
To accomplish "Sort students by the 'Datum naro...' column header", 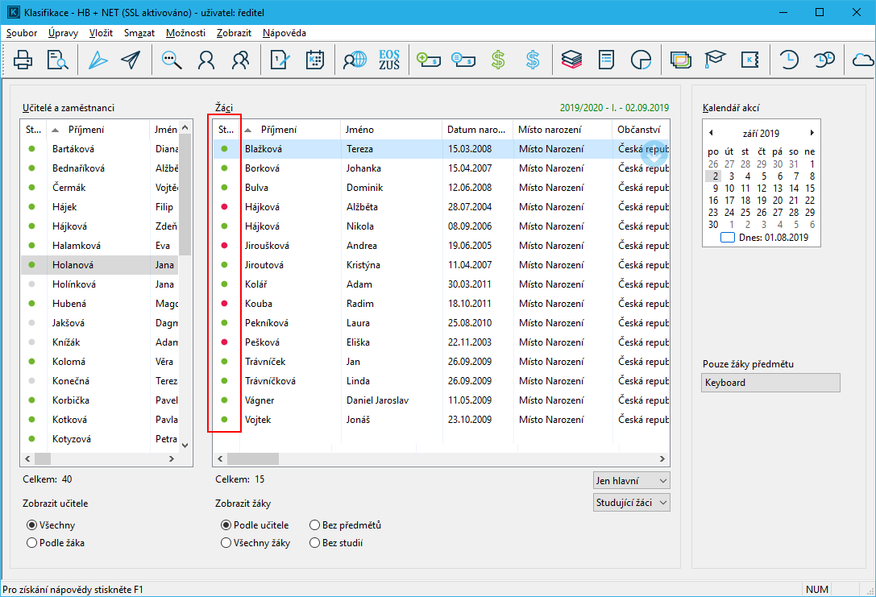I will 477,130.
